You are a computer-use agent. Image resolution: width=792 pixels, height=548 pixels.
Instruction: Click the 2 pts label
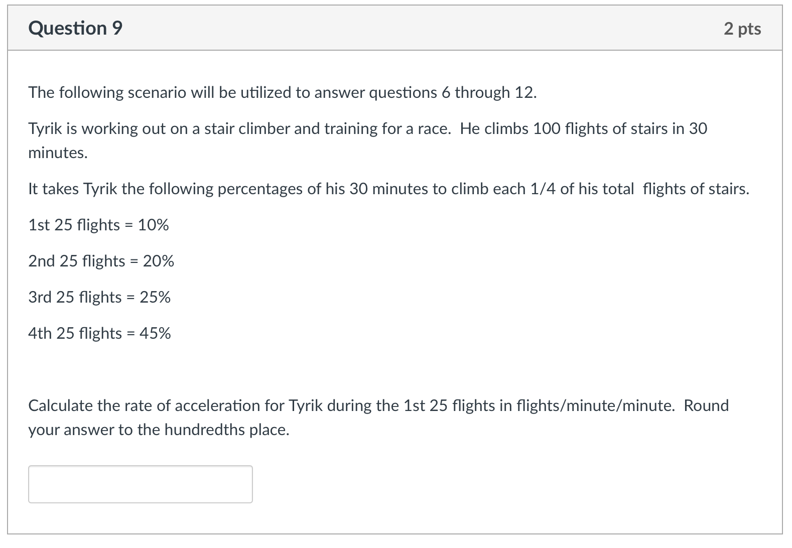coord(742,29)
